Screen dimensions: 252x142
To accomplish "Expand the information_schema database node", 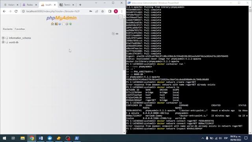I will coord(3,38).
